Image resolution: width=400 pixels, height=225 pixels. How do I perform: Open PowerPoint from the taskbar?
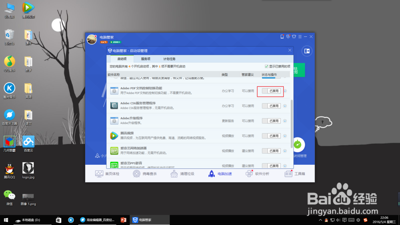(x=124, y=220)
